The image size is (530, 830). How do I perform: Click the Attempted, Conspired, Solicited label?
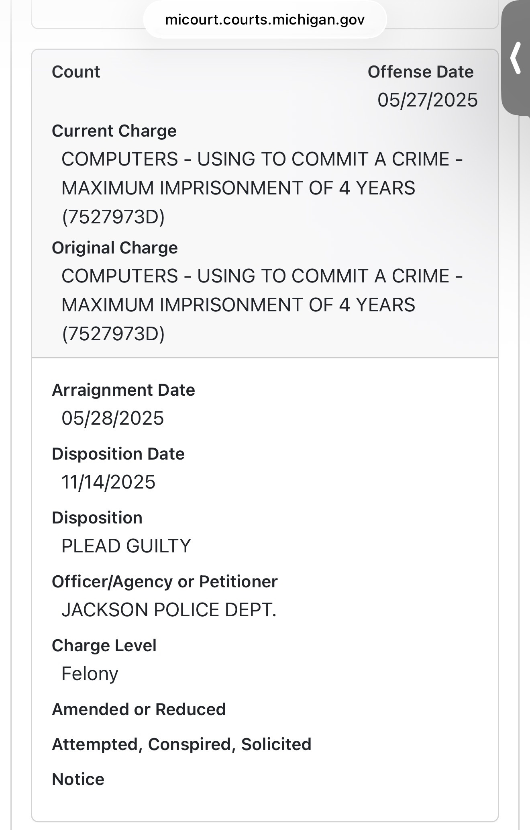(181, 744)
